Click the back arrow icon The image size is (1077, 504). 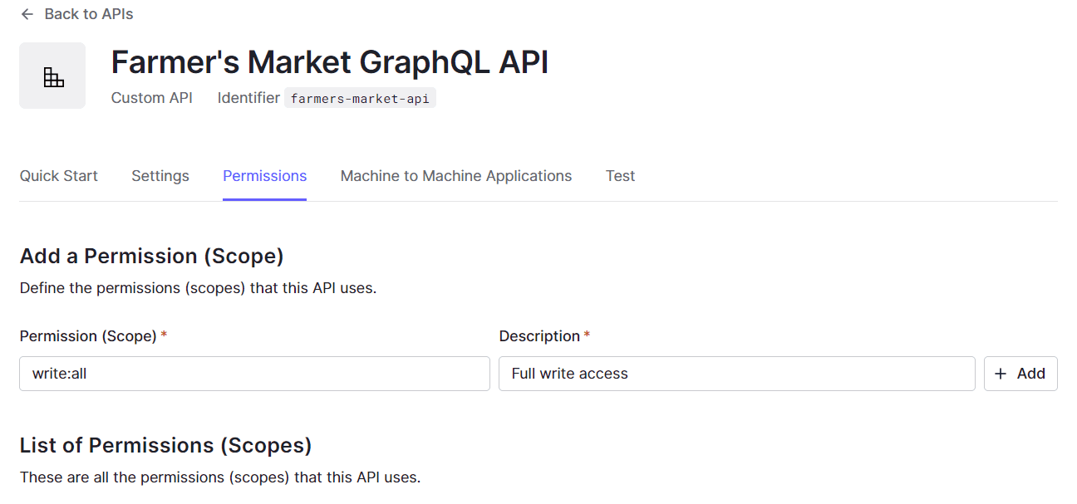point(27,14)
